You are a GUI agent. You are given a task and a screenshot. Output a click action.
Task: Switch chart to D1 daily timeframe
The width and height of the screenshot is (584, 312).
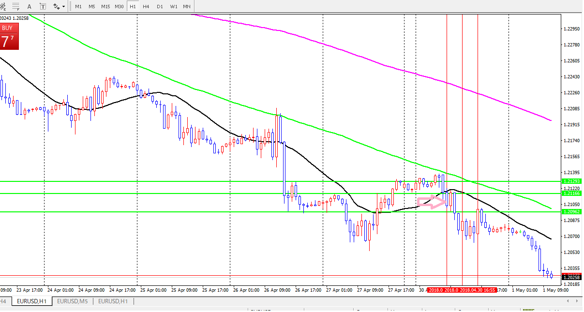[x=160, y=7]
